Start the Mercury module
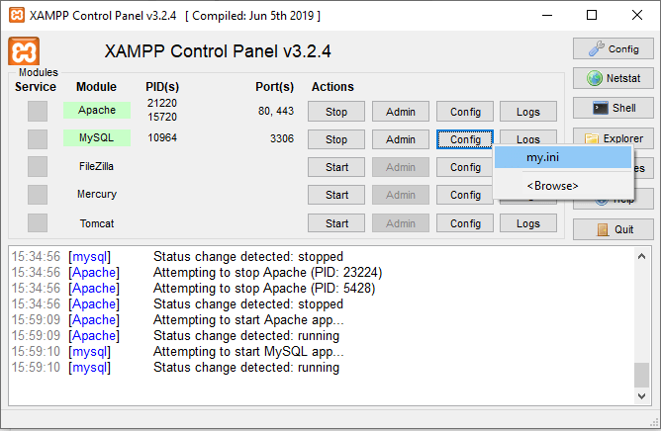Screen dimensions: 661x431 point(336,195)
